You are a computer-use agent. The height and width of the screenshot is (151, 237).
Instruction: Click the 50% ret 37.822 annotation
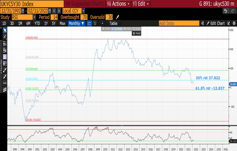(208, 78)
